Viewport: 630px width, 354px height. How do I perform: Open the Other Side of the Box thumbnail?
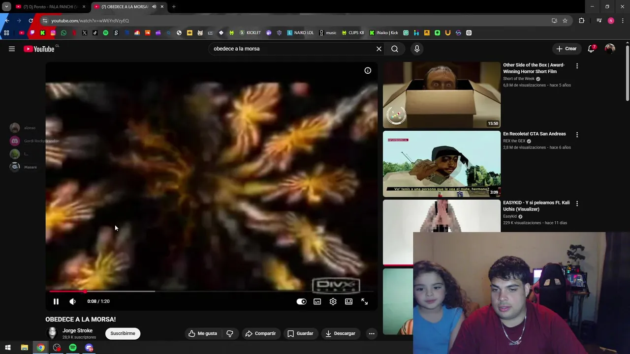click(441, 95)
